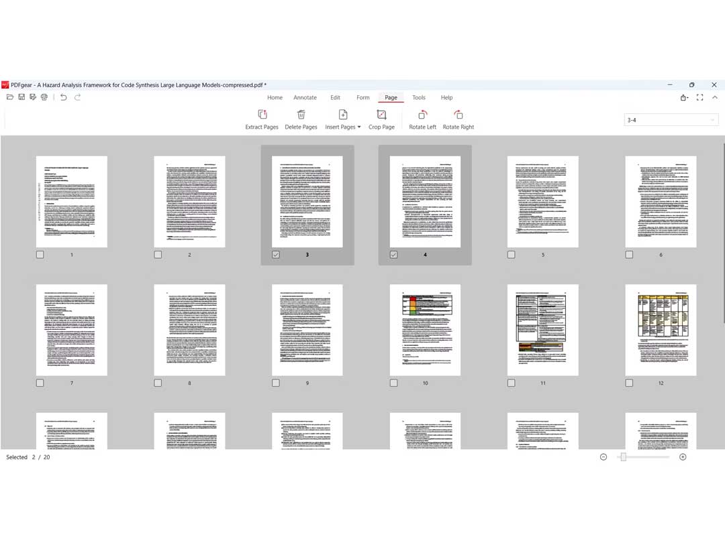Open the share icon menu
Screen dimensions: 725x543
pyautogui.click(x=684, y=97)
